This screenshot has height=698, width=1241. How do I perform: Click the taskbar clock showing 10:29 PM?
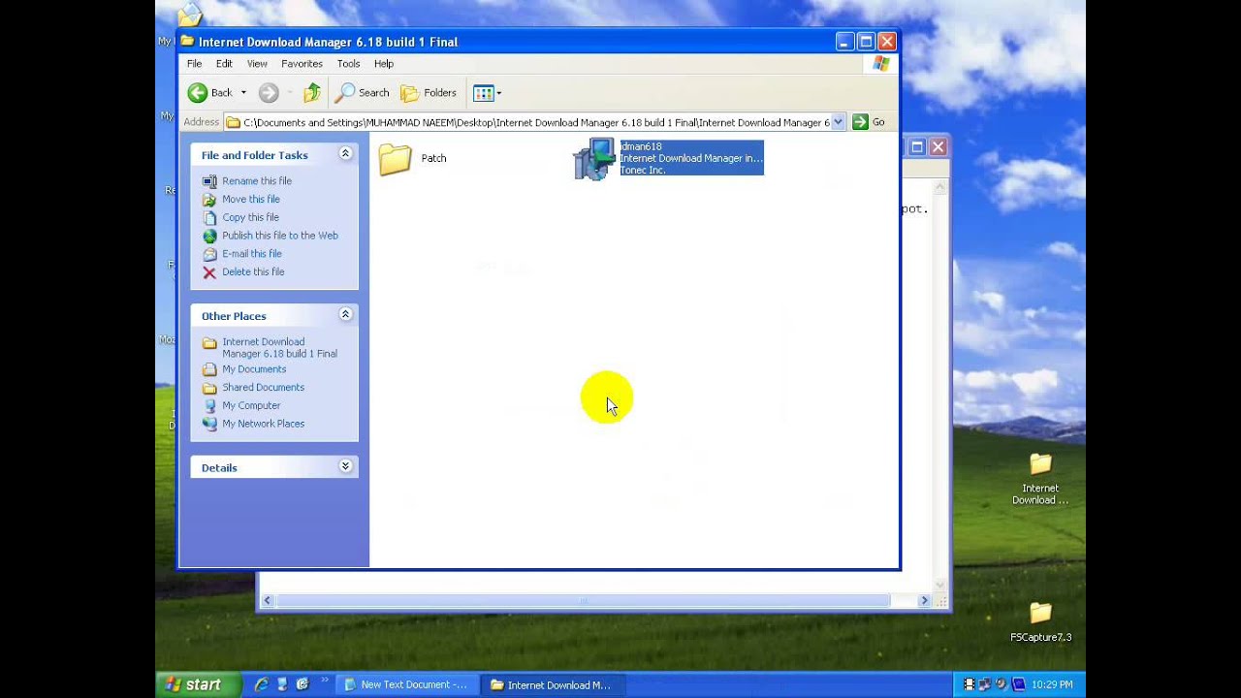pos(1052,684)
